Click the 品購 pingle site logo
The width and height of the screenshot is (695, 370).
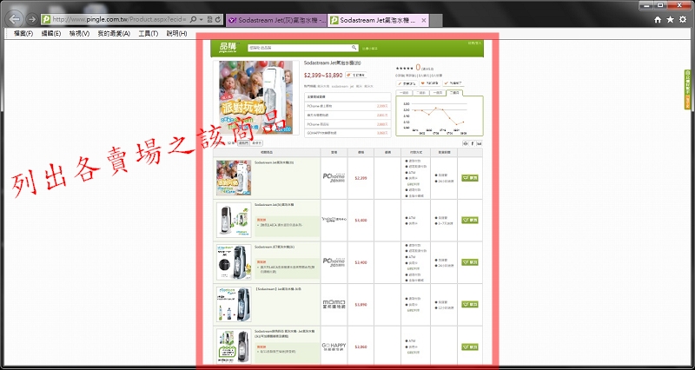tap(229, 48)
